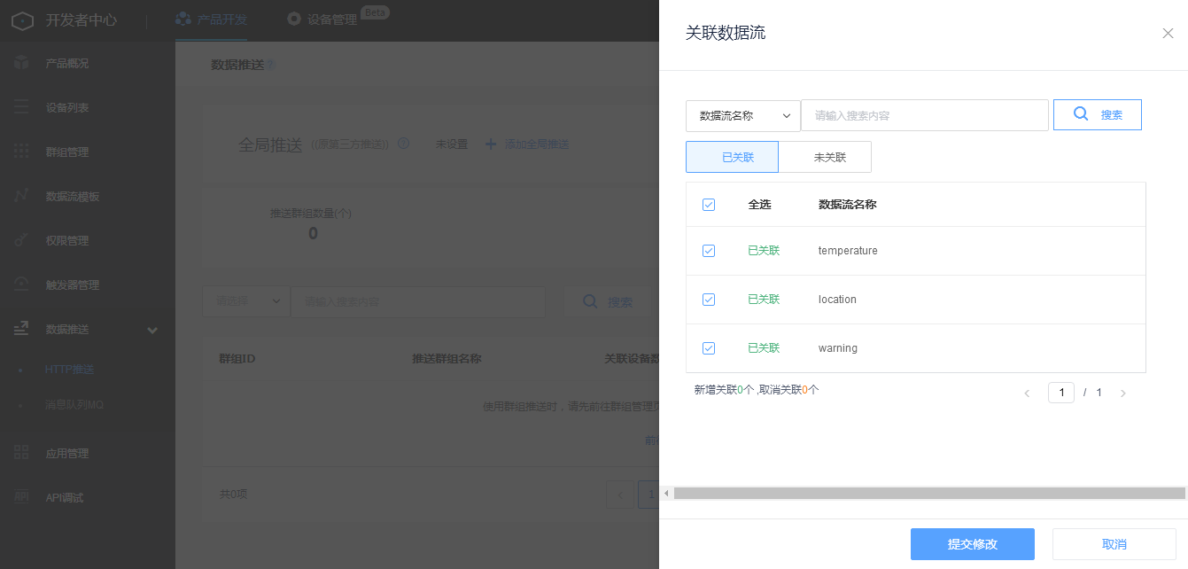The height and width of the screenshot is (569, 1188).
Task: Click the temperature stream name
Action: (x=848, y=251)
